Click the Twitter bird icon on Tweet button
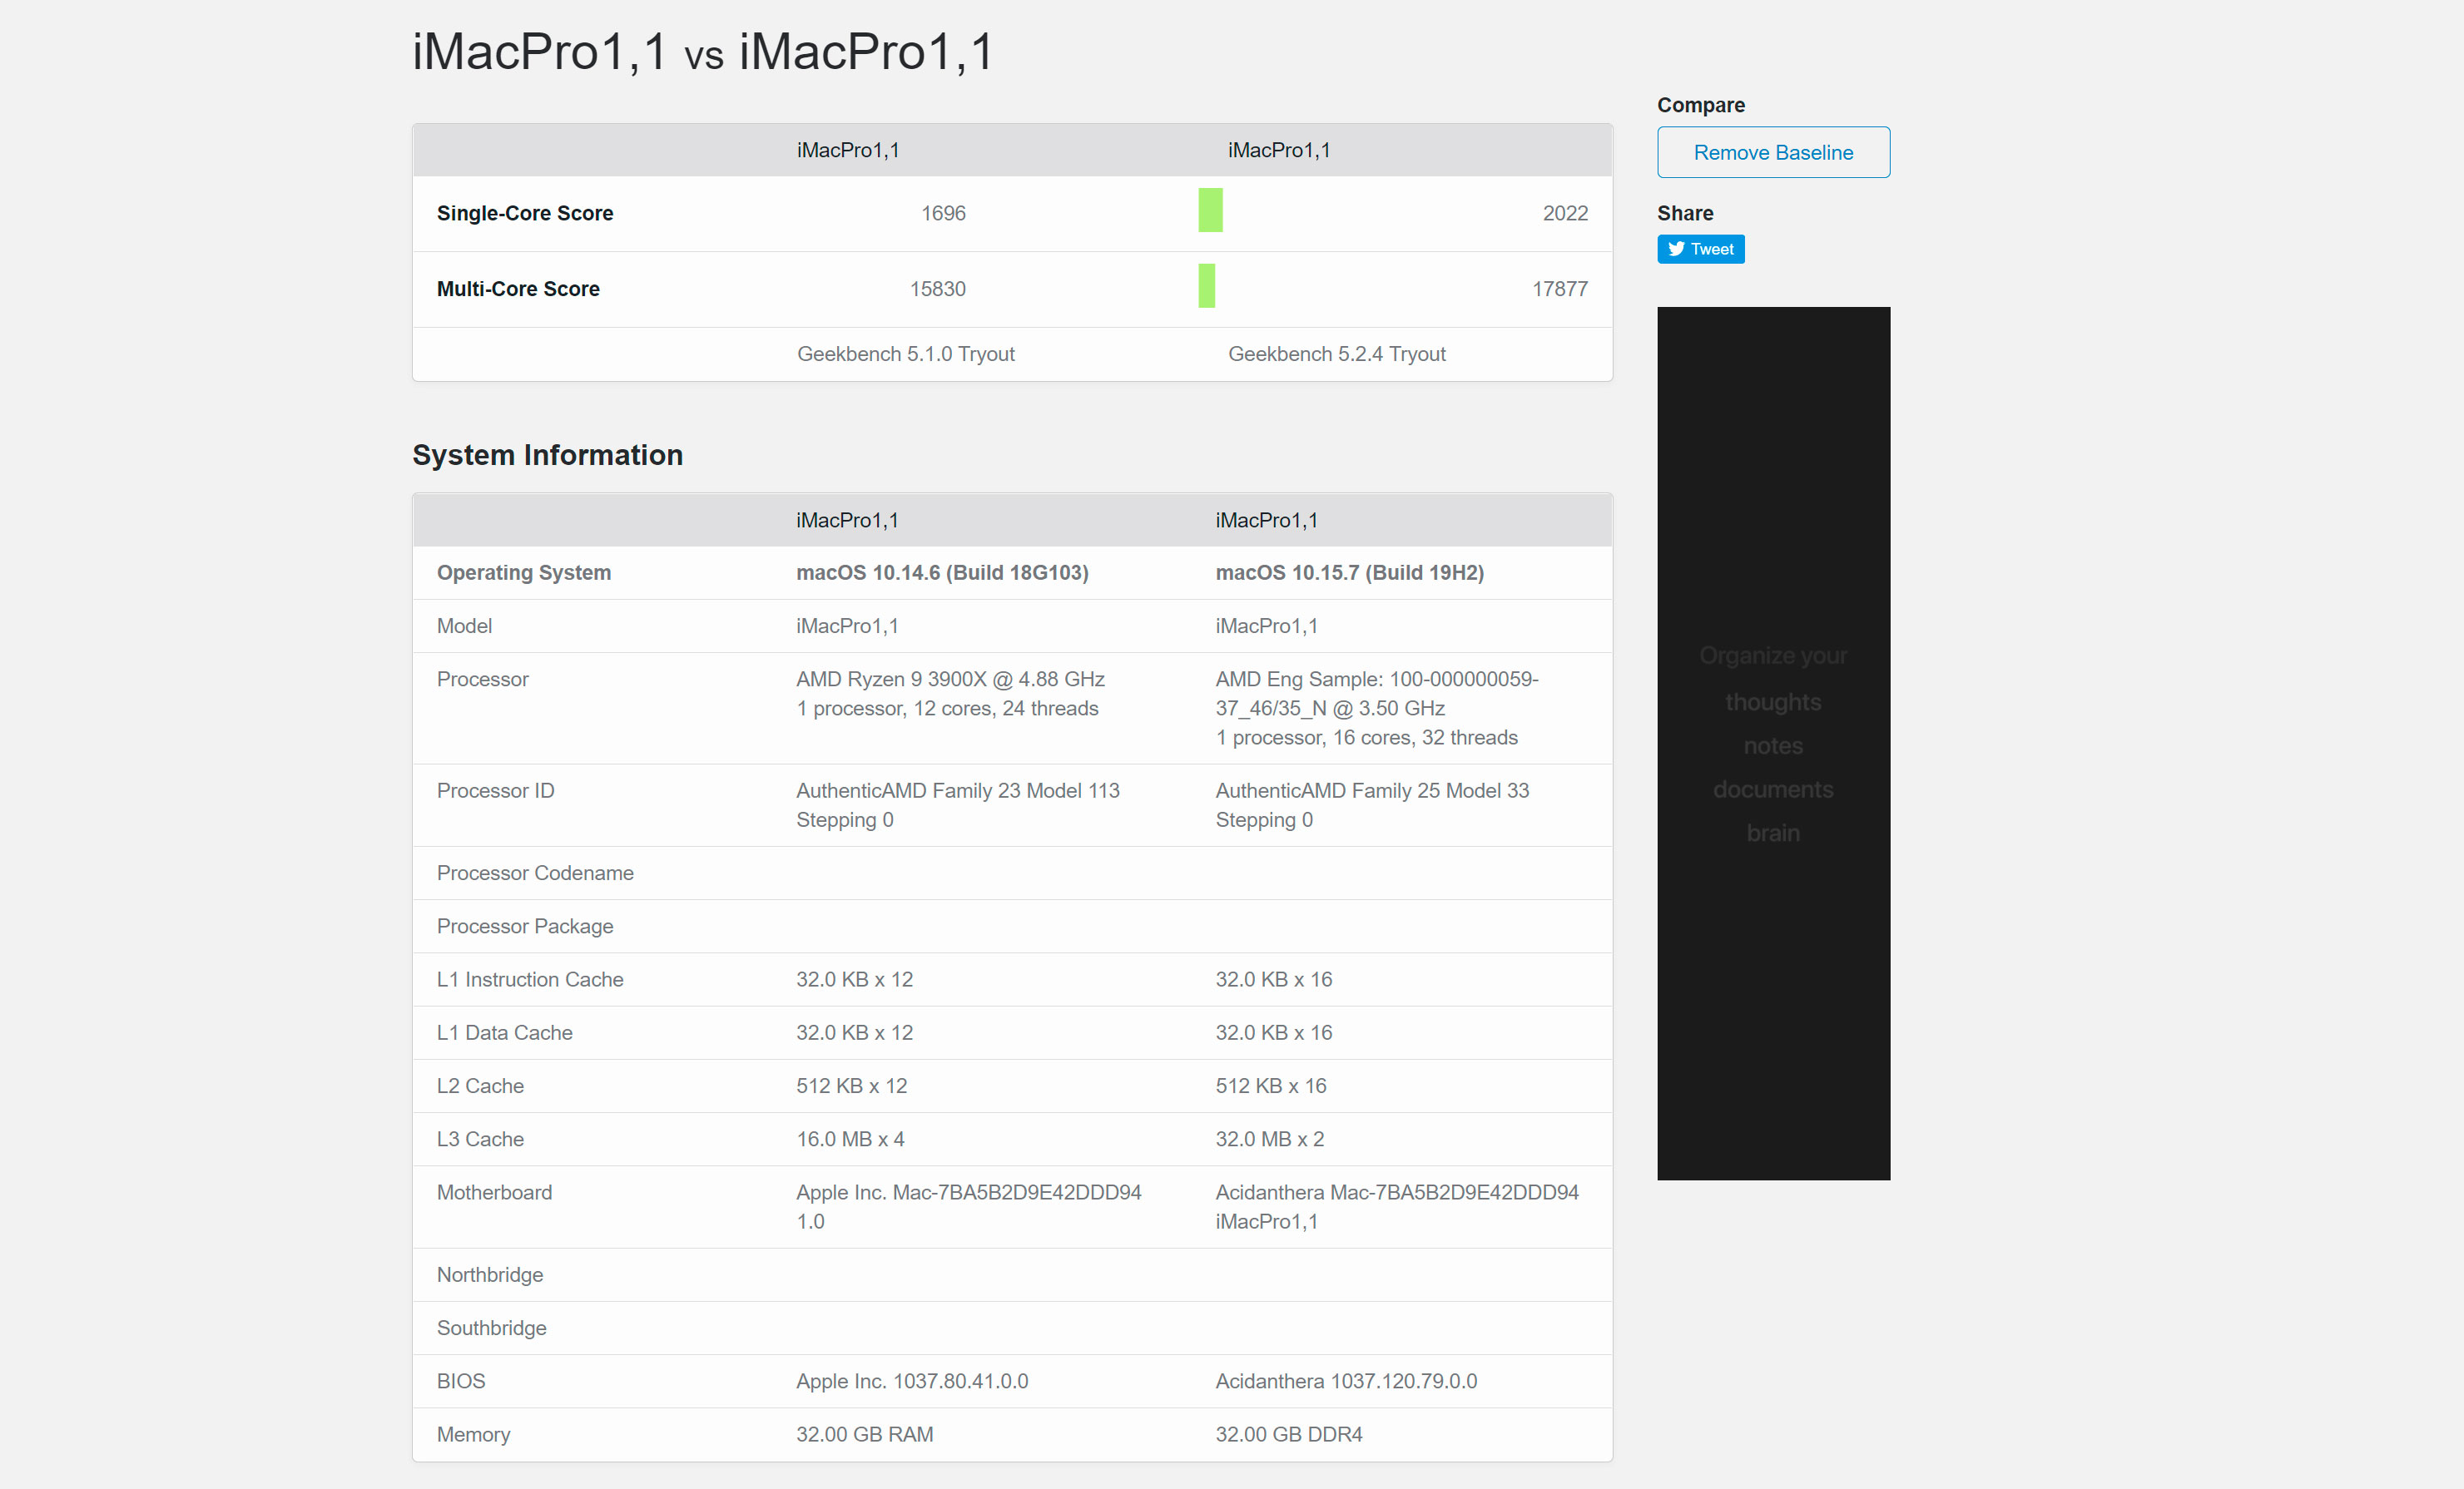2464x1489 pixels. tap(1676, 249)
